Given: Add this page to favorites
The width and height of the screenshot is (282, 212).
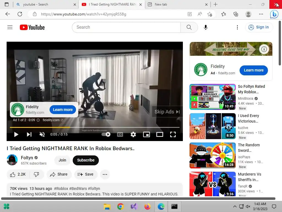Looking at the screenshot, I should coord(210,14).
